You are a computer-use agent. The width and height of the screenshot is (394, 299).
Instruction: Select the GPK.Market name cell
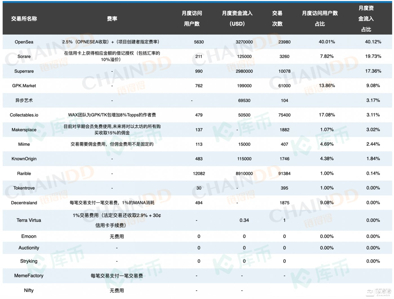24,86
